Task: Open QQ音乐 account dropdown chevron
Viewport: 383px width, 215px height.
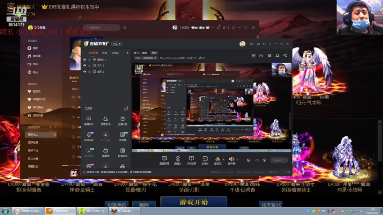Action: point(213,28)
